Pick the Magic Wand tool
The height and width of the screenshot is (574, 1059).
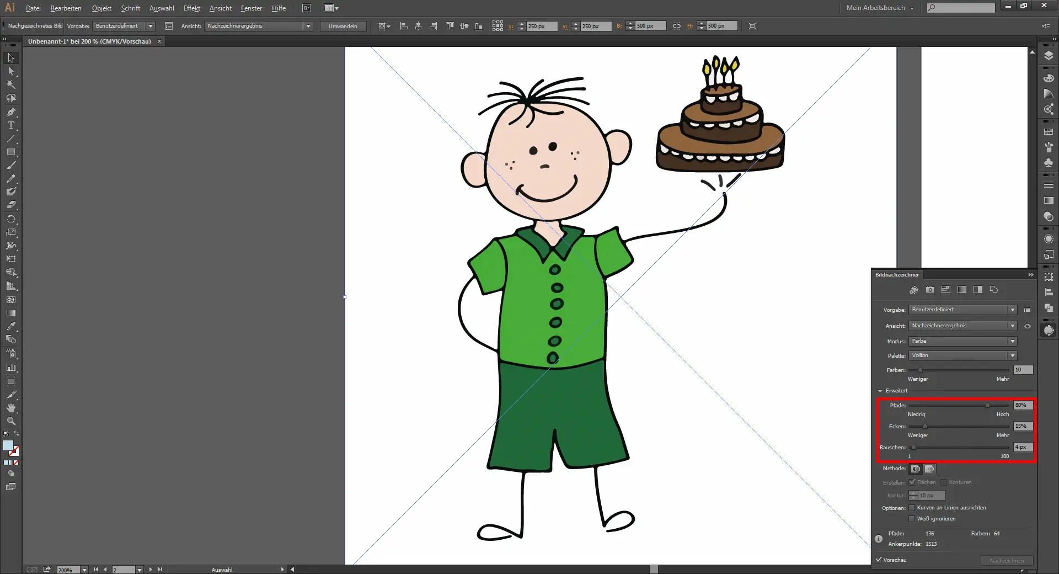[x=10, y=84]
